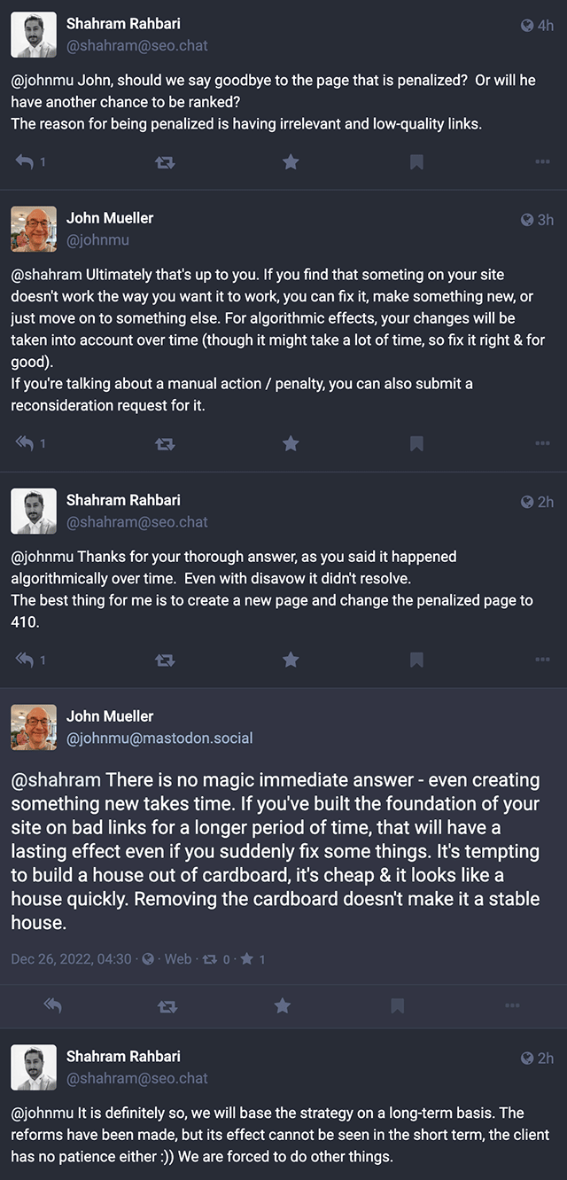Open Shahram Rahbari's name on the last post
Viewport: 567px width, 1180px height.
point(123,1056)
